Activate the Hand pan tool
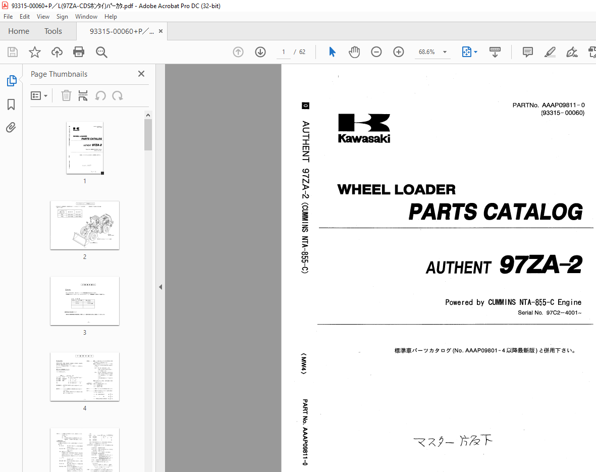 click(354, 52)
